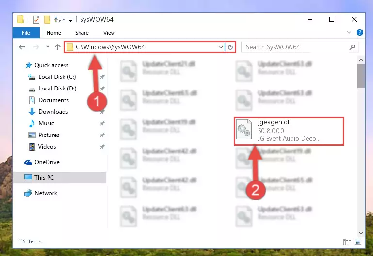
Task: Go forward with the Forward arrow
Action: point(36,47)
